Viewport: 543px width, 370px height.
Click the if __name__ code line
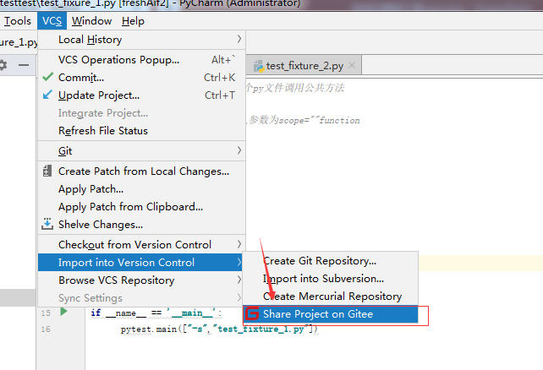click(x=156, y=313)
